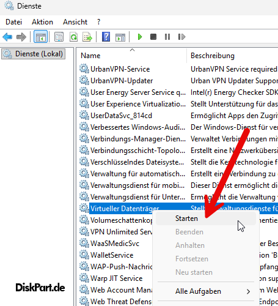Click gear icon of Verwaltung für automatisch

click(84, 173)
